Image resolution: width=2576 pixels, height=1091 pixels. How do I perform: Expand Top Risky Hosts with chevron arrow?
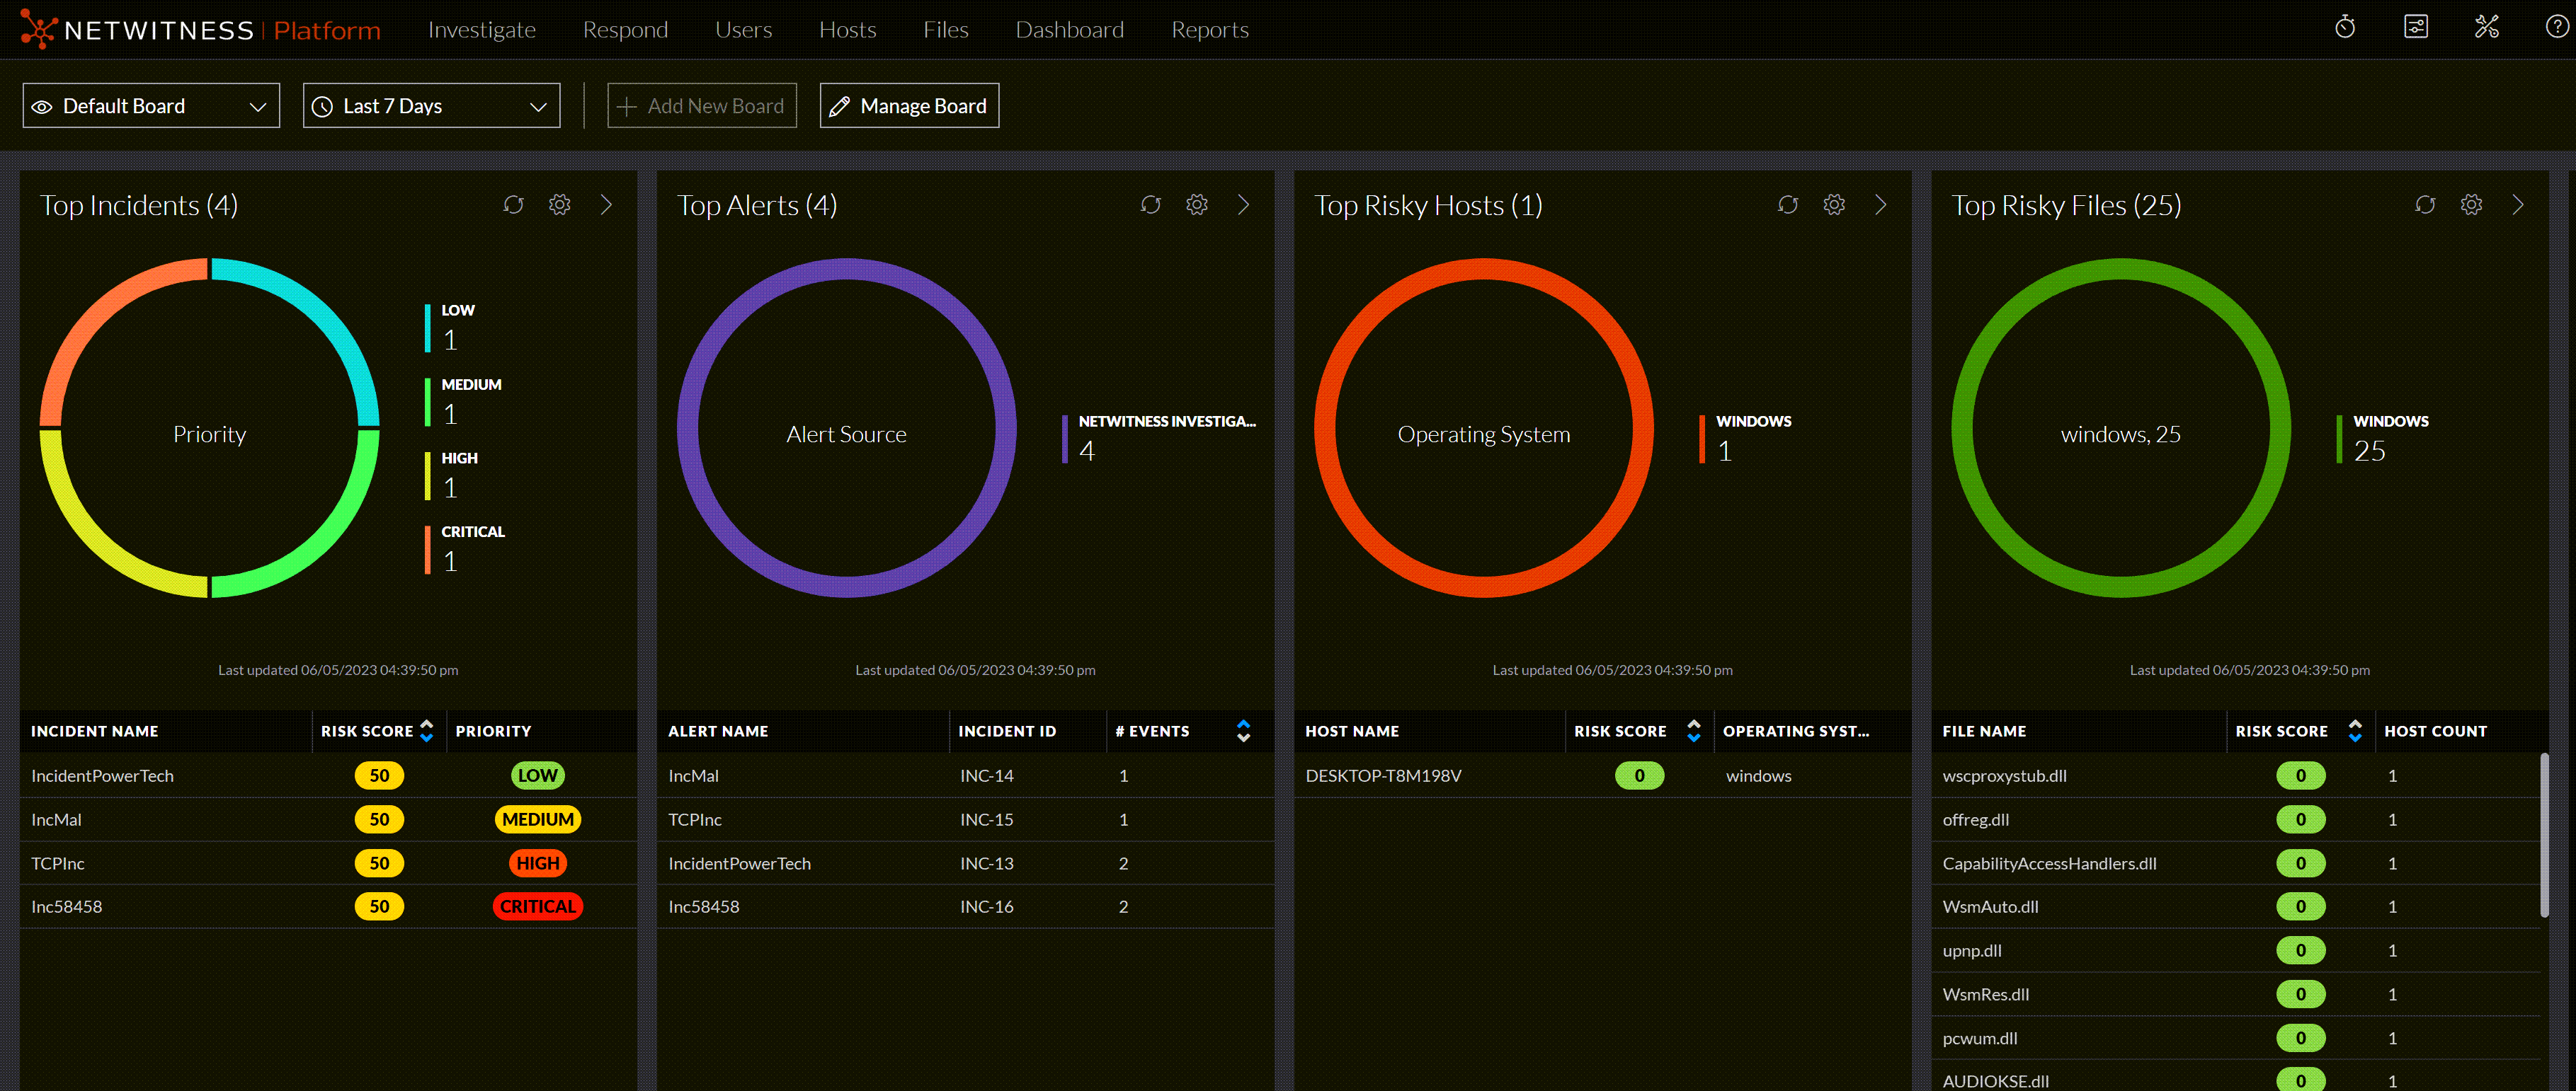(1880, 204)
